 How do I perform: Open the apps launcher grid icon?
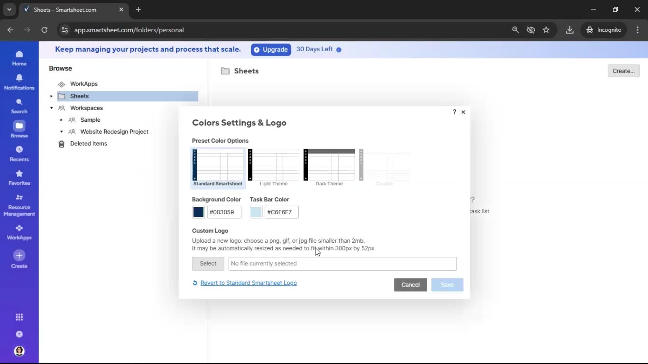[x=19, y=317]
